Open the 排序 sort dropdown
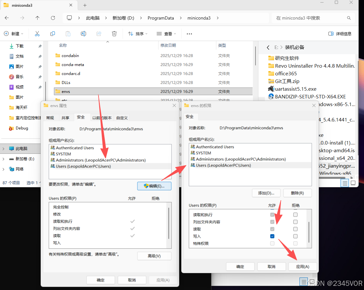 pyautogui.click(x=138, y=34)
